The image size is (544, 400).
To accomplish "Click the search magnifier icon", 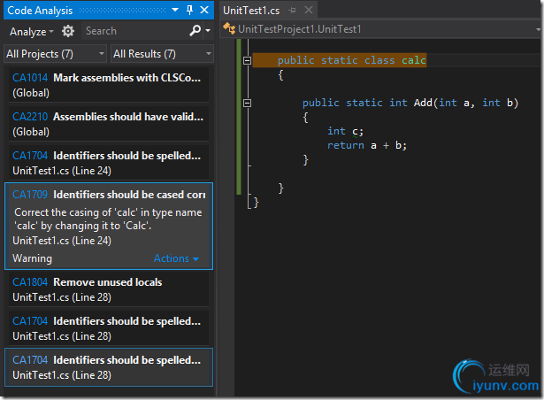I will click(x=195, y=31).
